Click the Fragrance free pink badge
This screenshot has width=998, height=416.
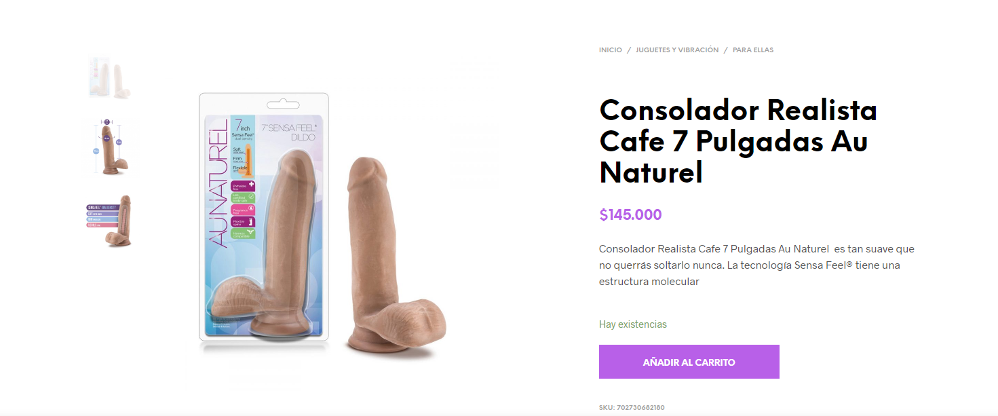[244, 210]
